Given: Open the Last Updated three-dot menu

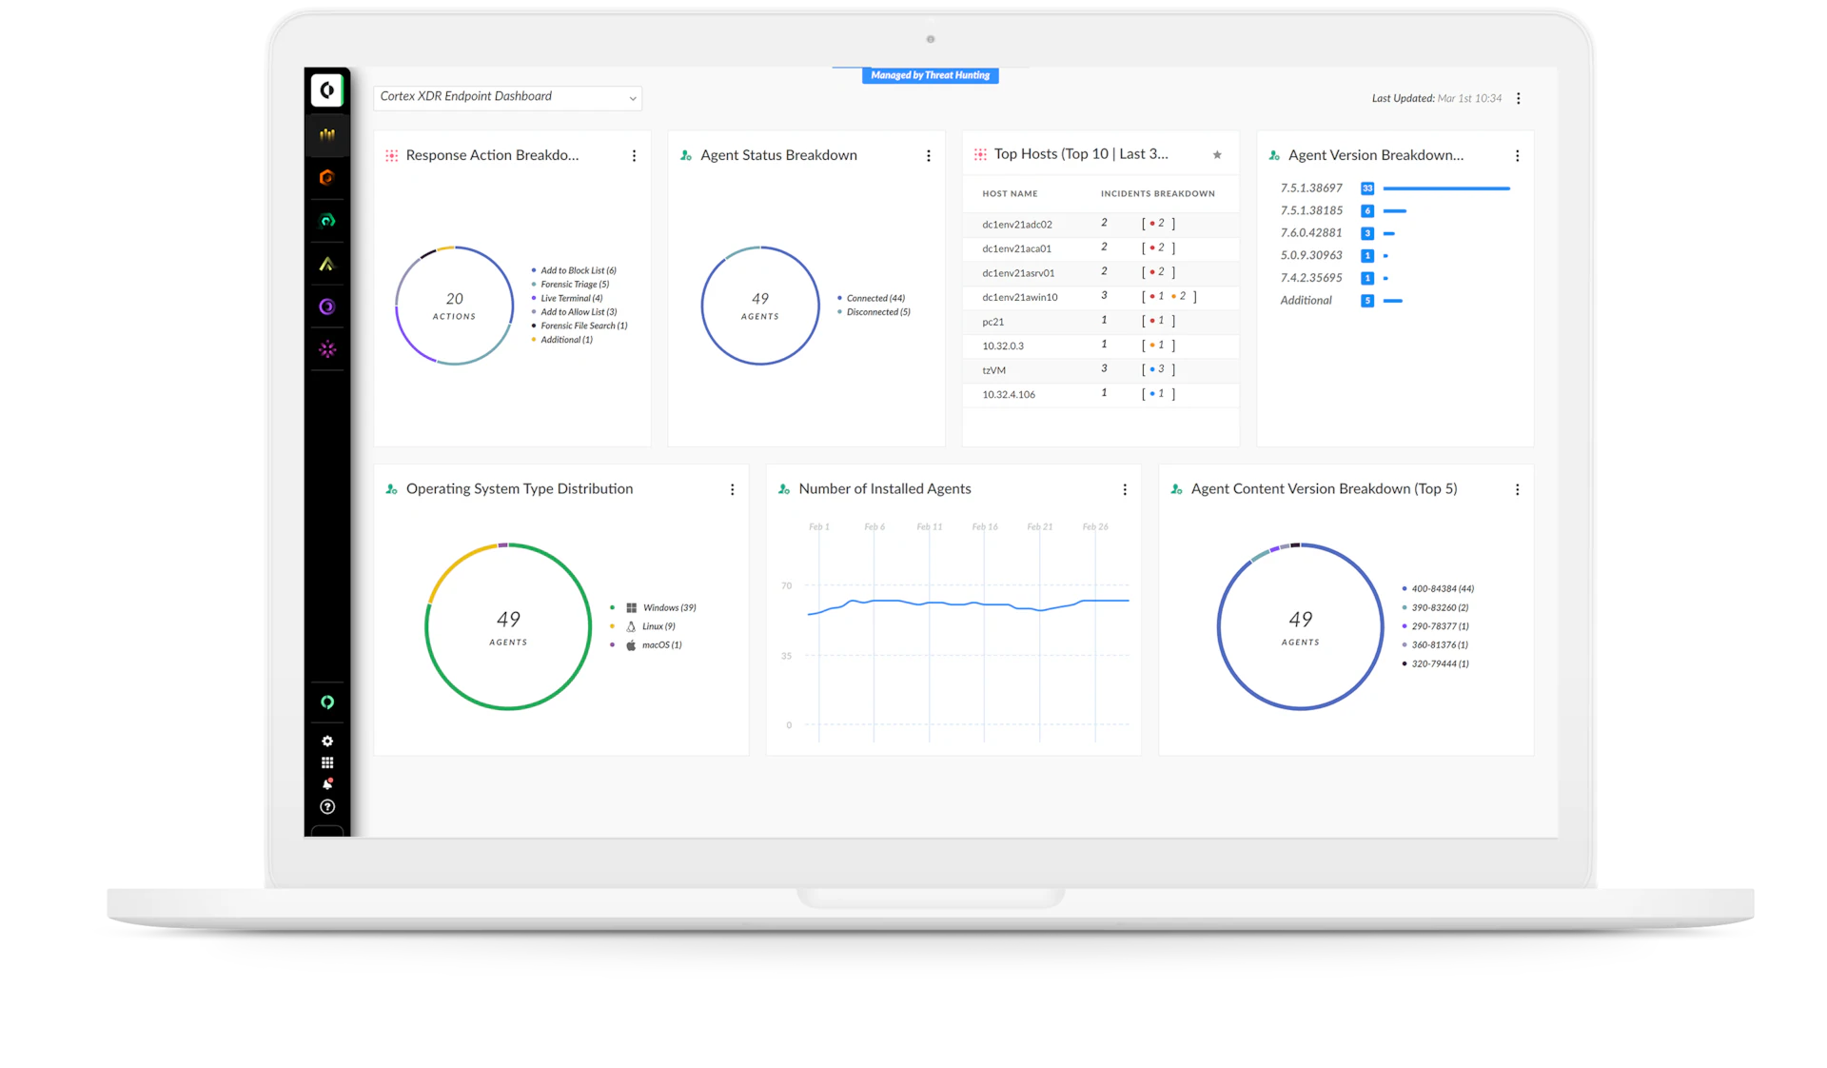Looking at the screenshot, I should (x=1519, y=98).
